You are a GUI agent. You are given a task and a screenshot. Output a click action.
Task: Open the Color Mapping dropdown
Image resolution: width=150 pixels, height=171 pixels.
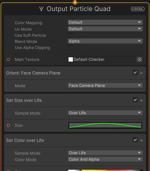point(105,22)
